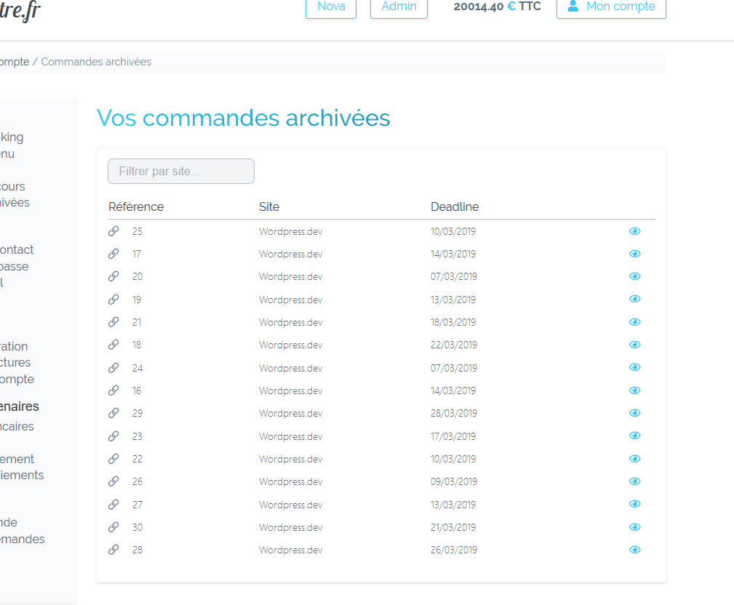Click the Nova button in header
Image resolution: width=734 pixels, height=605 pixels.
click(x=331, y=7)
